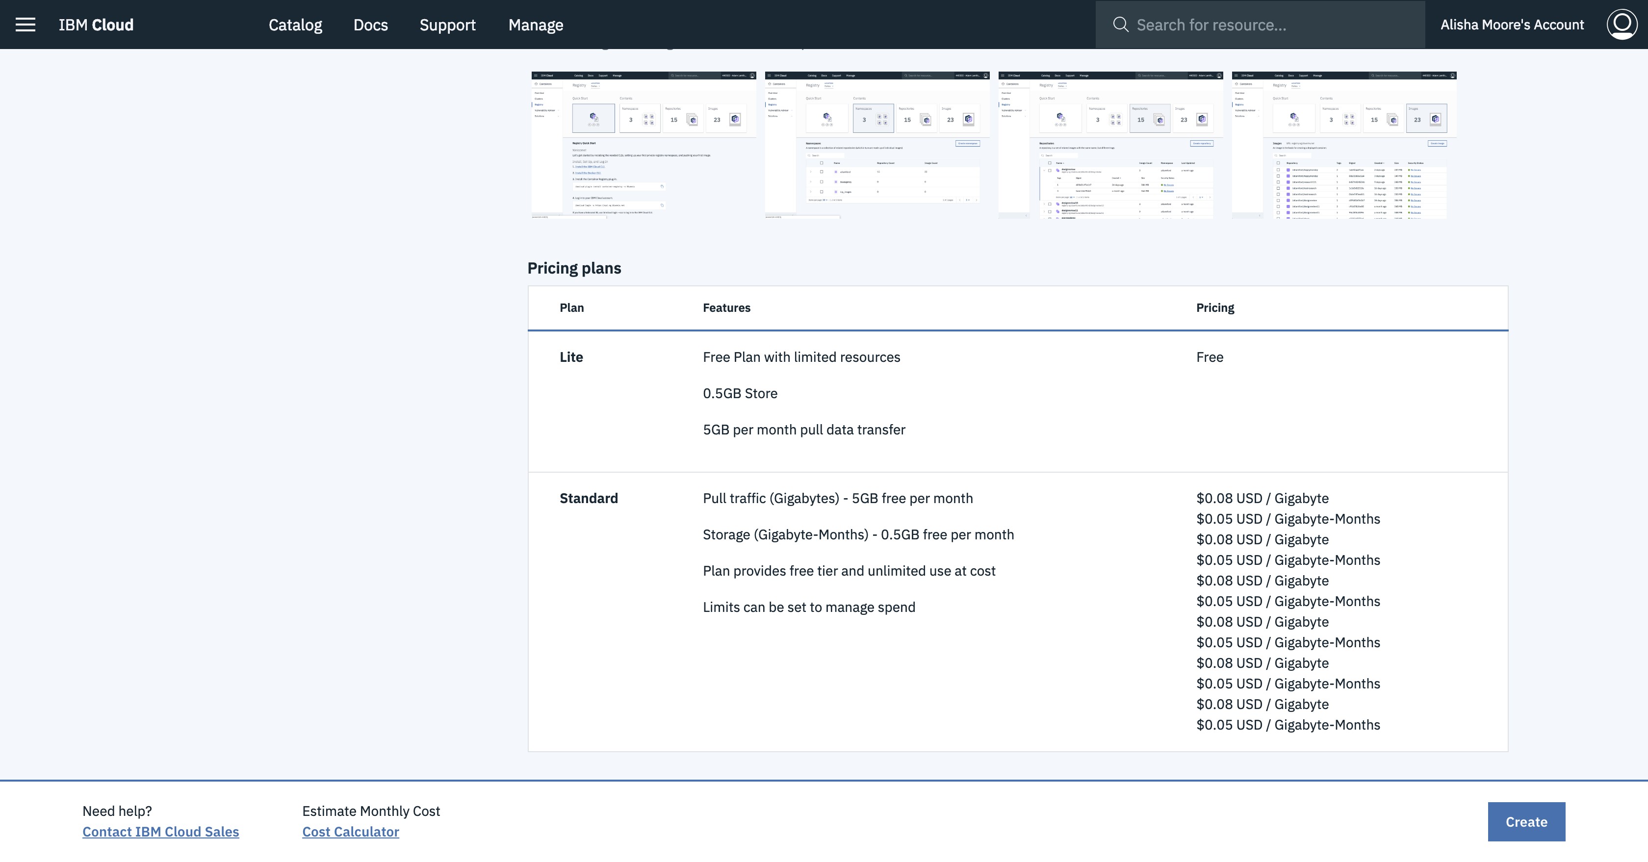View the Repositories screenshot thumbnail
Viewport: 1648px width, 862px height.
click(x=1110, y=145)
